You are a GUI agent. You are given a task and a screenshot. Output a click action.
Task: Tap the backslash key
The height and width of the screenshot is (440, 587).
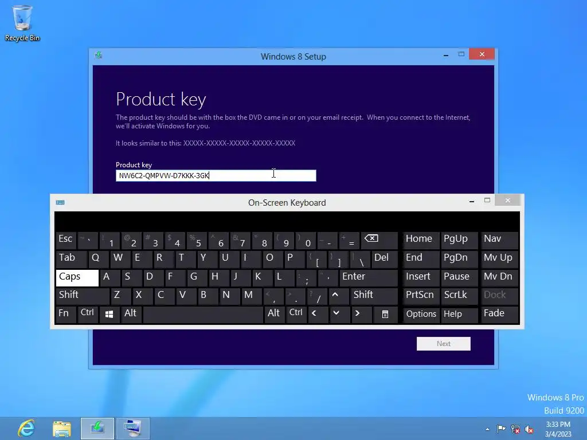click(360, 259)
